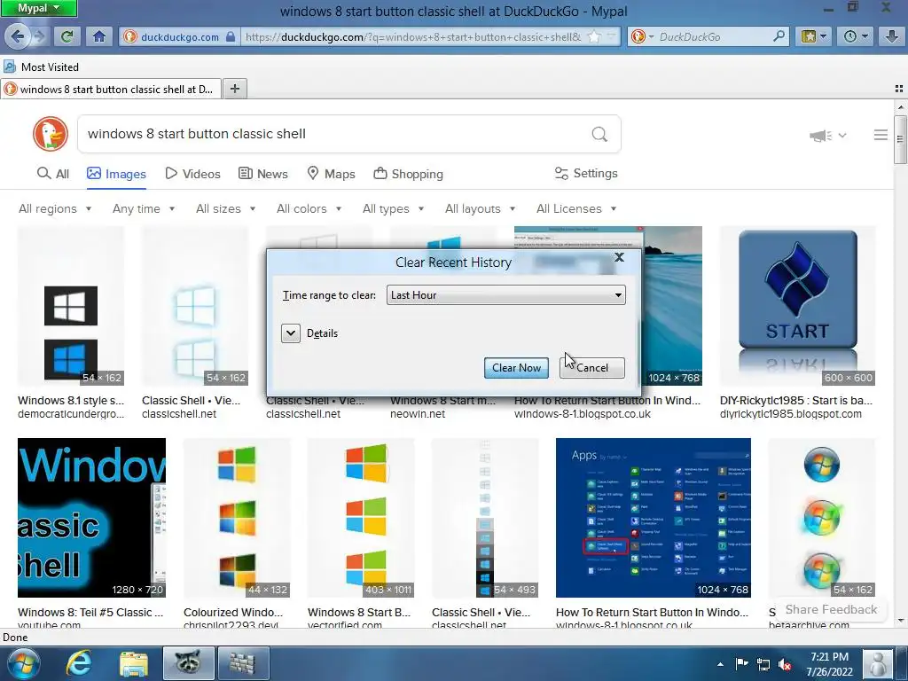Click the taskbar clock showing 7:21 PM
This screenshot has width=908, height=681.
(x=829, y=664)
